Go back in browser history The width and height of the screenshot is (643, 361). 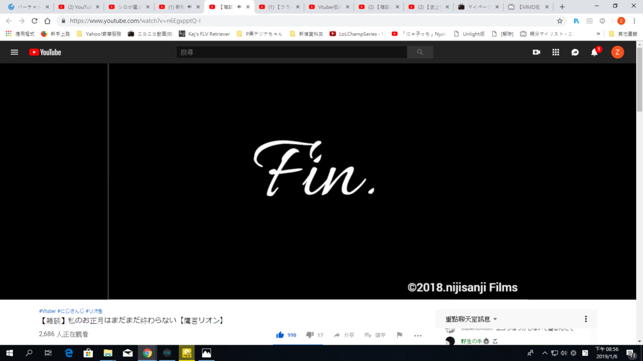9,21
